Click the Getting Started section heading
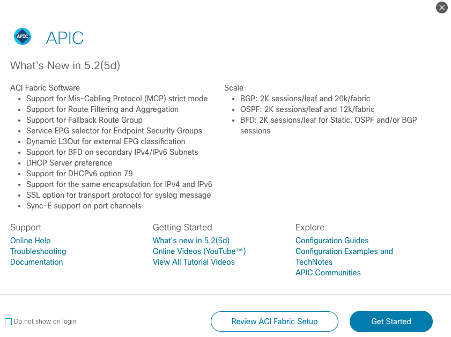 click(182, 227)
